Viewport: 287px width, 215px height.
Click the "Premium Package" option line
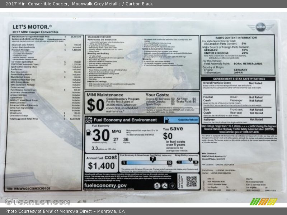46,50
